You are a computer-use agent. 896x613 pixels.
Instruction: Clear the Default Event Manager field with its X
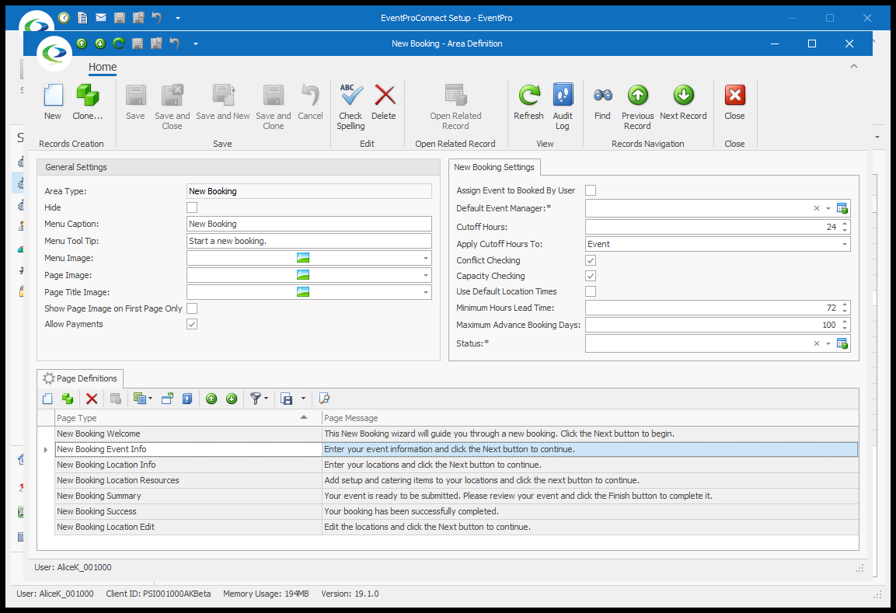tap(817, 208)
